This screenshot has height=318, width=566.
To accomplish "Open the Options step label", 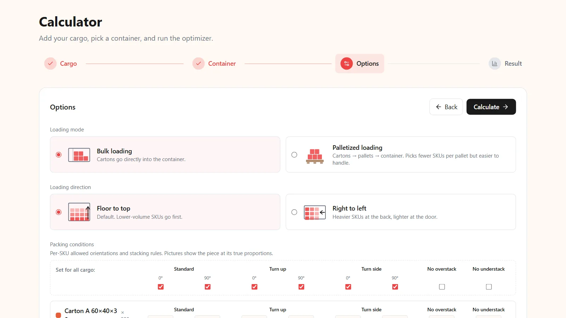I will pos(368,64).
